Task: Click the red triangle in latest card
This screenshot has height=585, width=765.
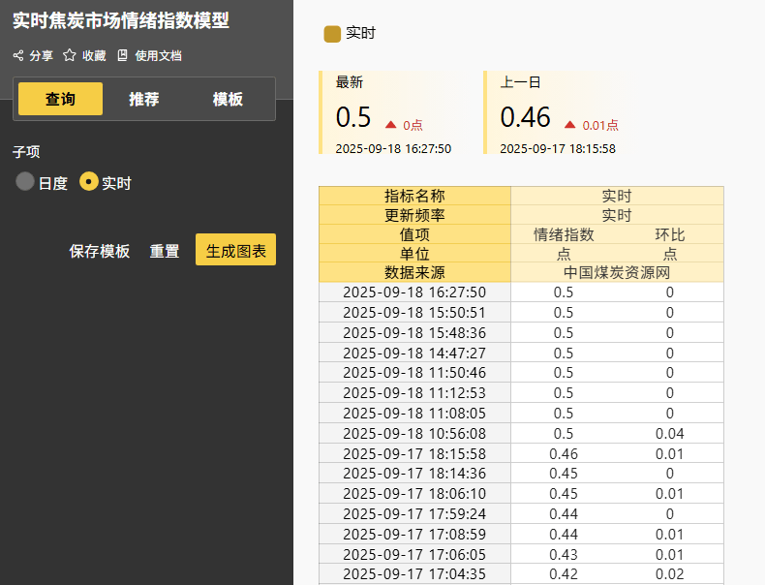Action: coord(391,124)
